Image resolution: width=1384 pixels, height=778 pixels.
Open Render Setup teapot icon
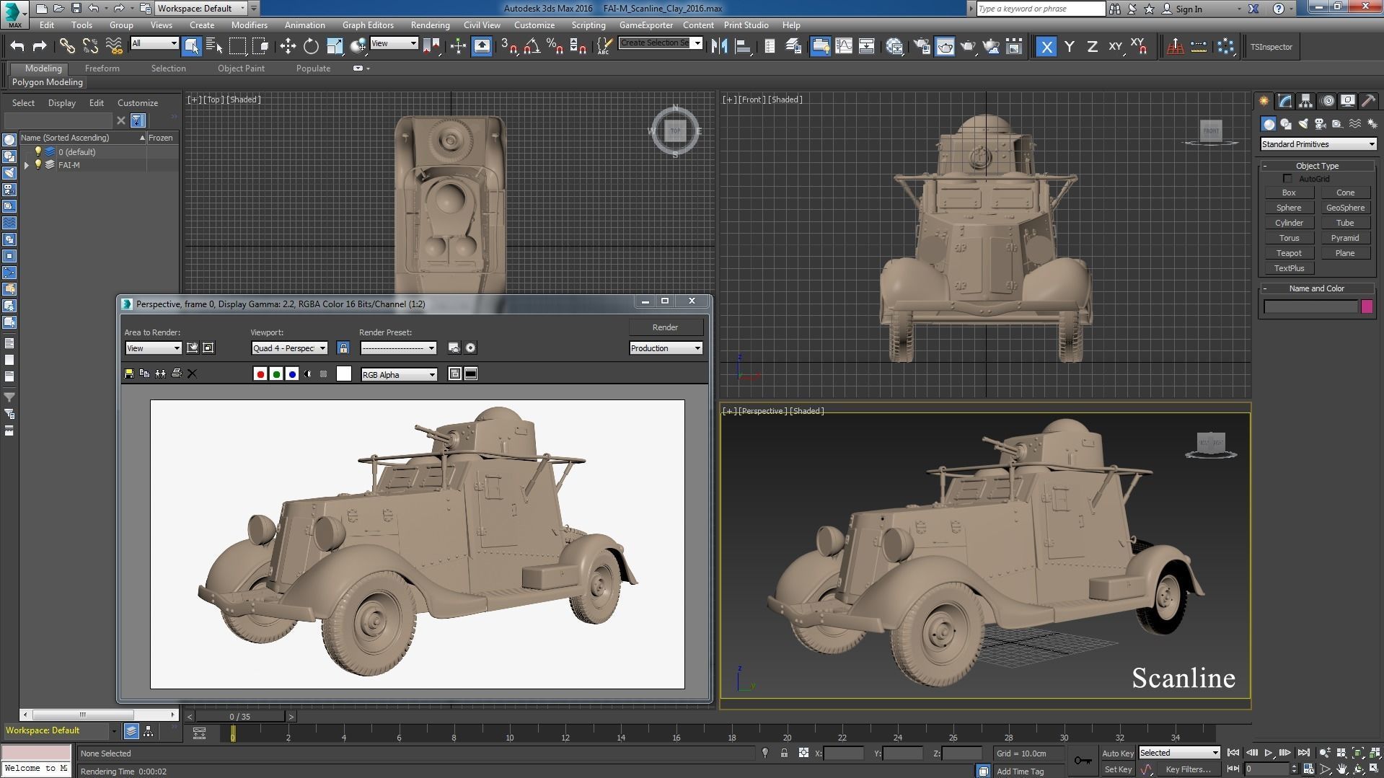point(922,47)
